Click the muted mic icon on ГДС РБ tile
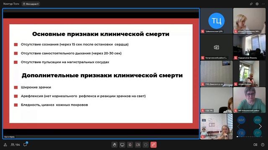Viewport: 268px width, 150px height. (203, 110)
